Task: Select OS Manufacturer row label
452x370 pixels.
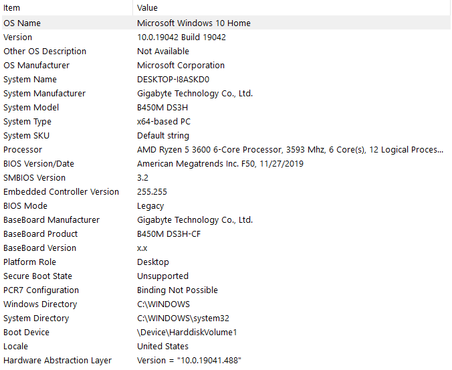Action: click(36, 66)
